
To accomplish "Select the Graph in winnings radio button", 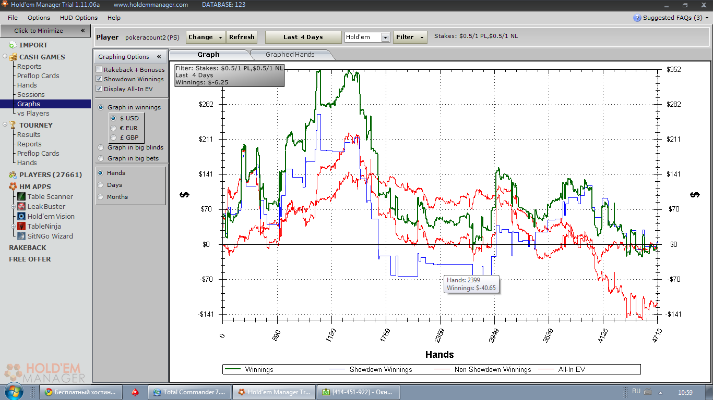I will click(x=101, y=107).
